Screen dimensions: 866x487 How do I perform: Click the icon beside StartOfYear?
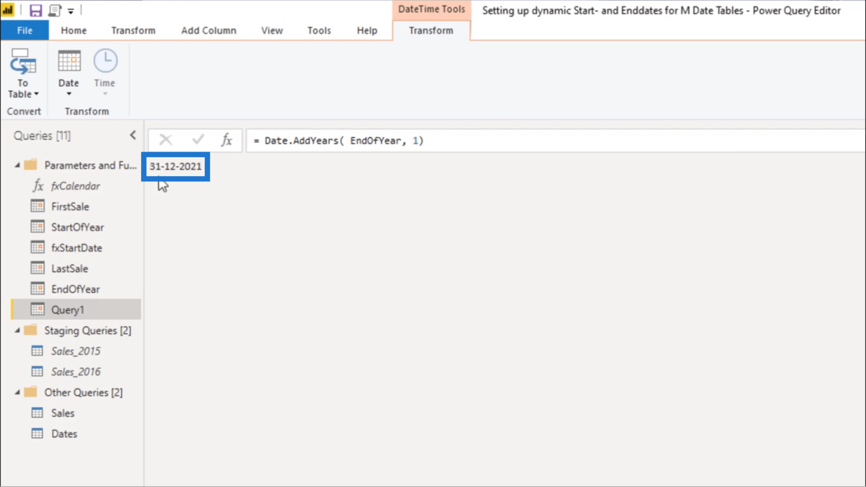click(x=38, y=227)
